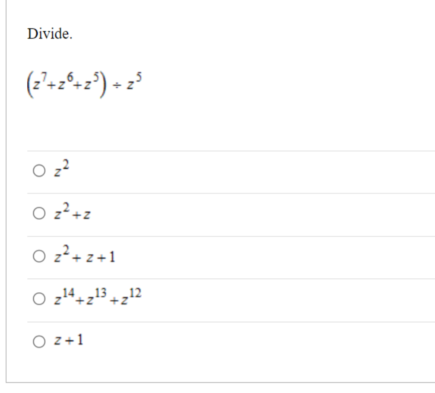Click the answer label z² + z
The image size is (435, 393).
coord(71,213)
